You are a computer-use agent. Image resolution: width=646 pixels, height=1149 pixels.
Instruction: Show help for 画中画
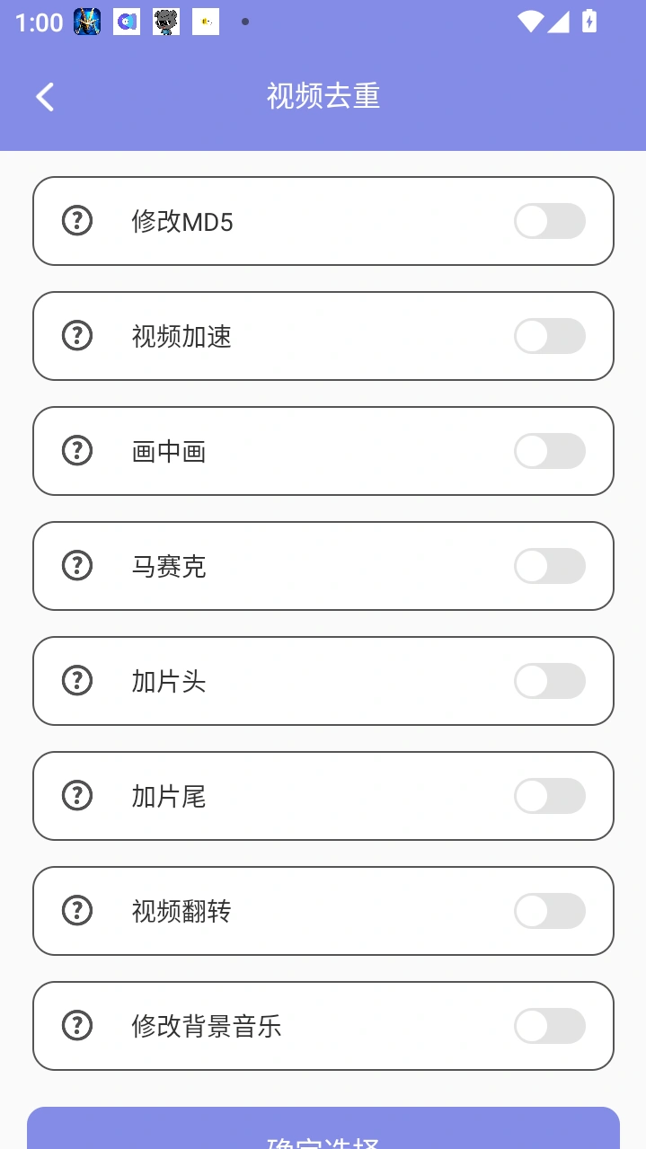(77, 450)
